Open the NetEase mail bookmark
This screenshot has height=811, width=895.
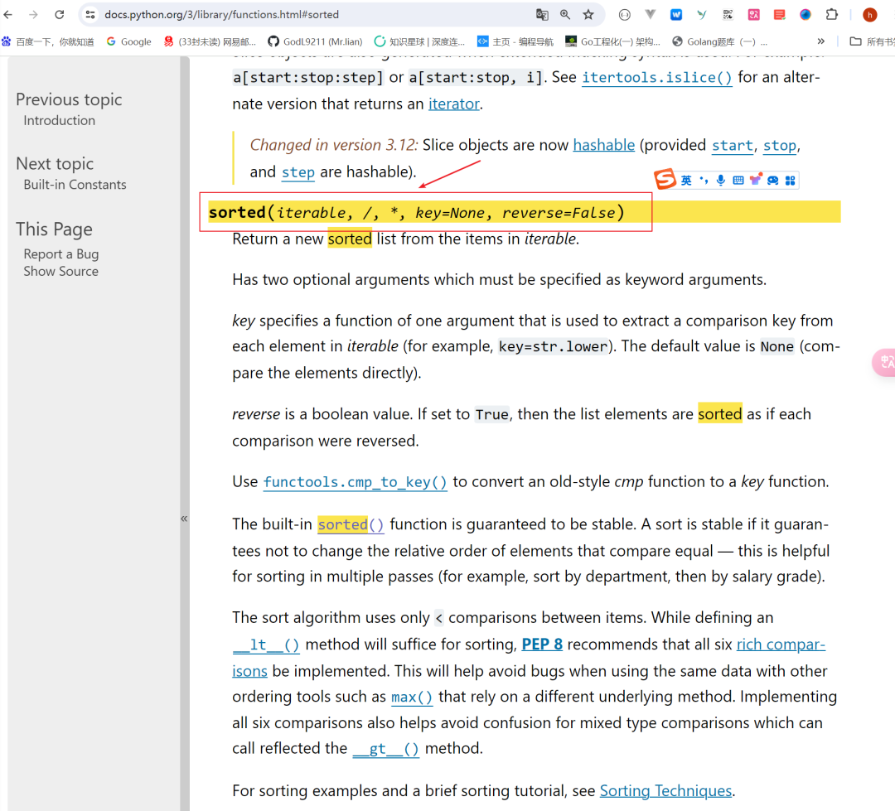tap(210, 41)
